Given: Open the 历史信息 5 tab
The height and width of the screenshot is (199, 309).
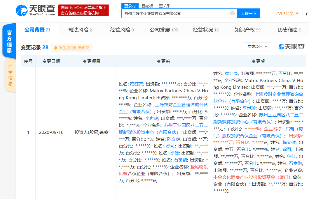Looking at the screenshot, I should (x=289, y=30).
